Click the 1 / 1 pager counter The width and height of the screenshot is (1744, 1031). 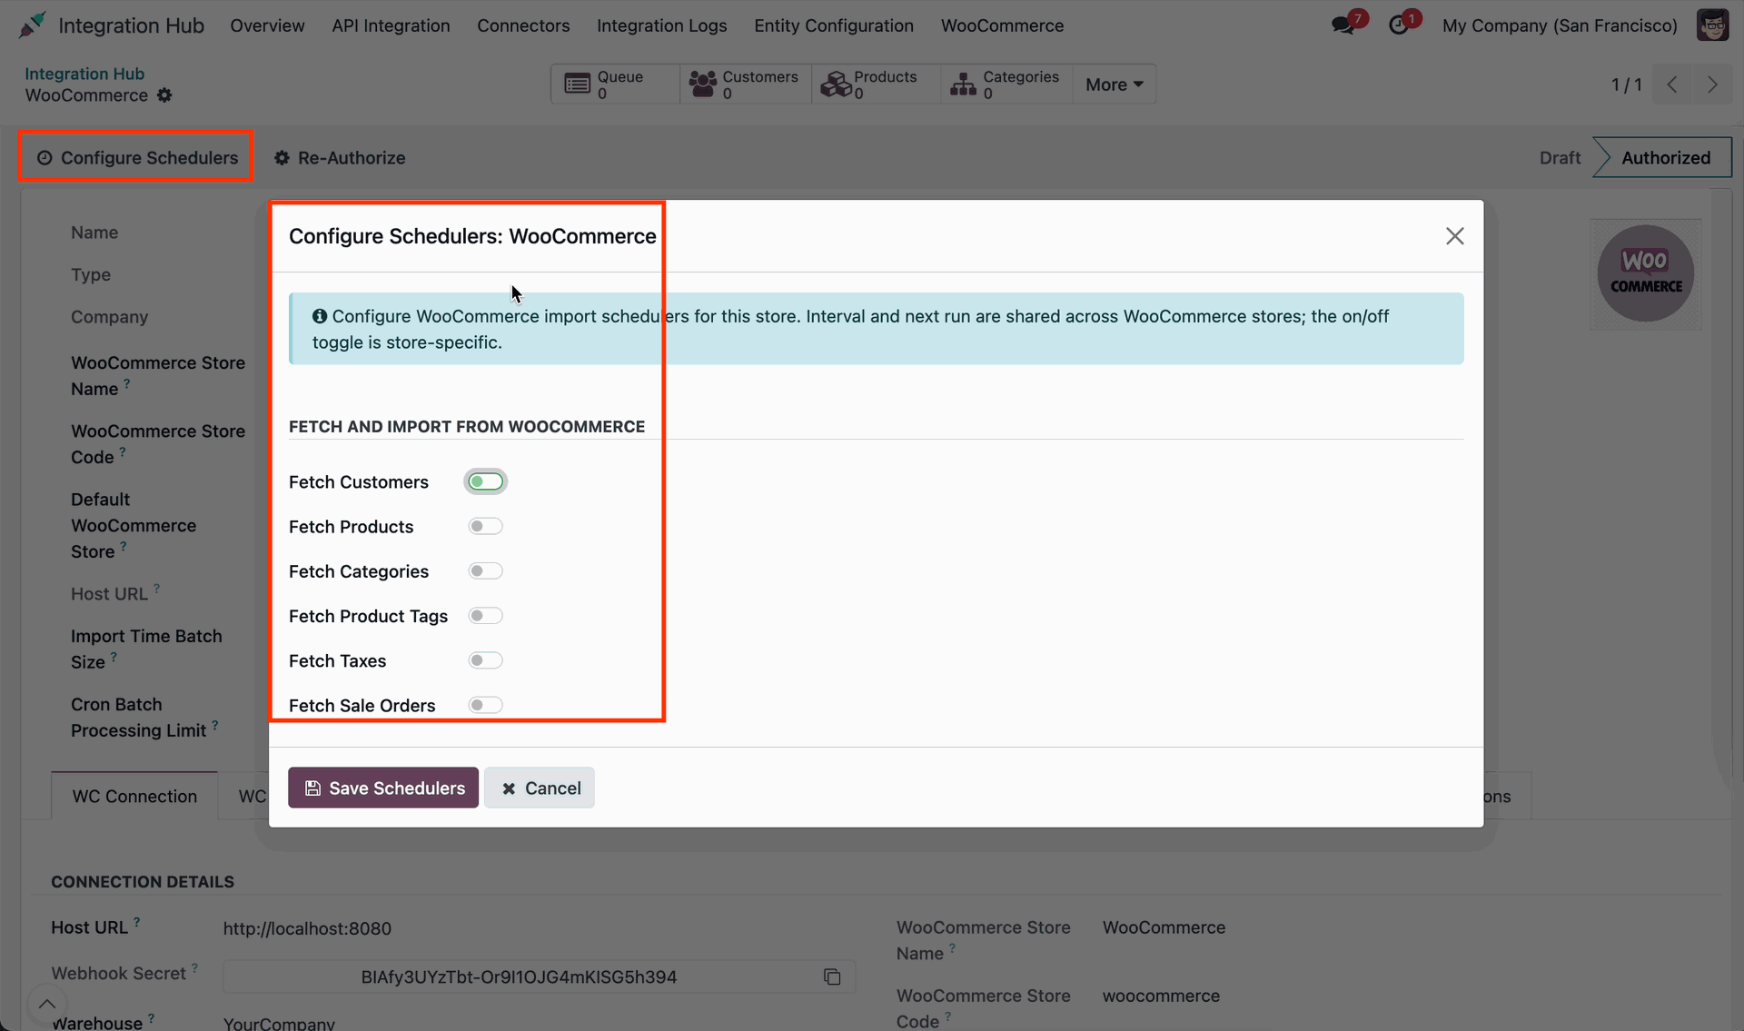[1626, 84]
